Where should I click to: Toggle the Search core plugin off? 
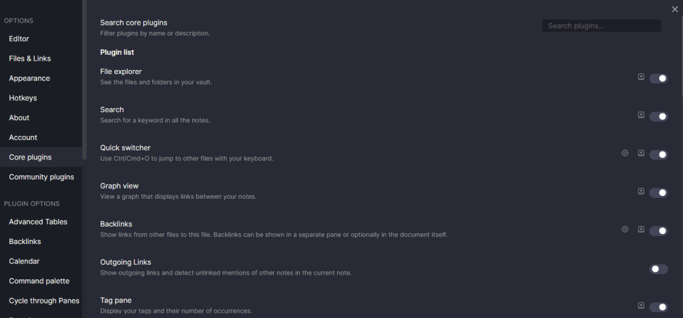tap(658, 117)
